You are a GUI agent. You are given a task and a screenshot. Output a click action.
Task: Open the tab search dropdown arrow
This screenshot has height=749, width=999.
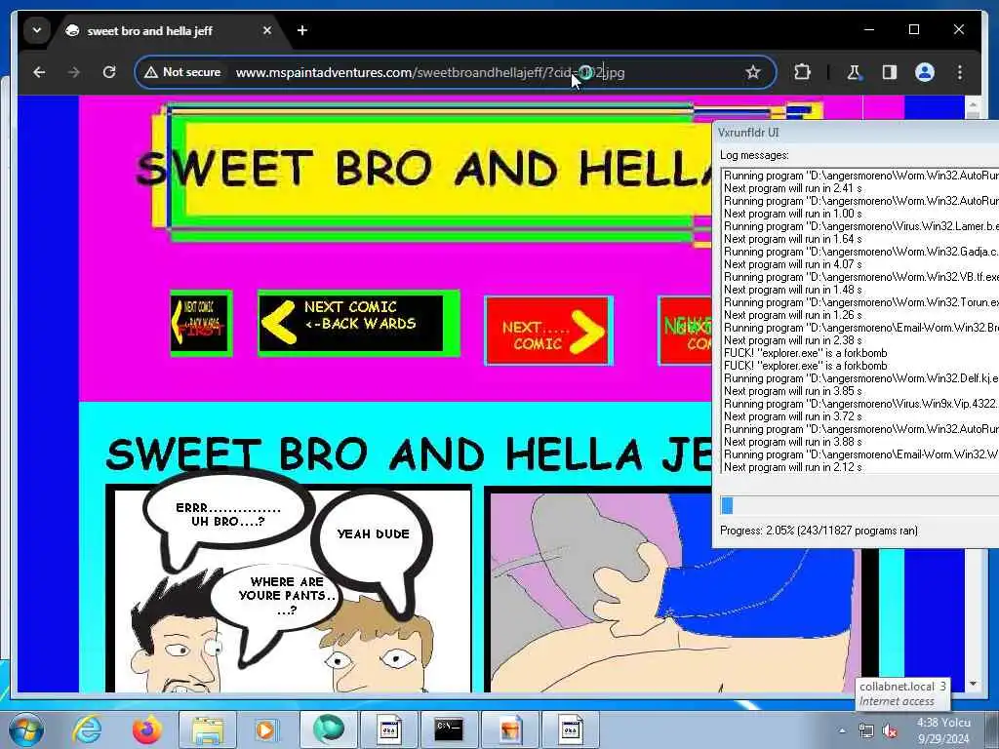pyautogui.click(x=37, y=30)
